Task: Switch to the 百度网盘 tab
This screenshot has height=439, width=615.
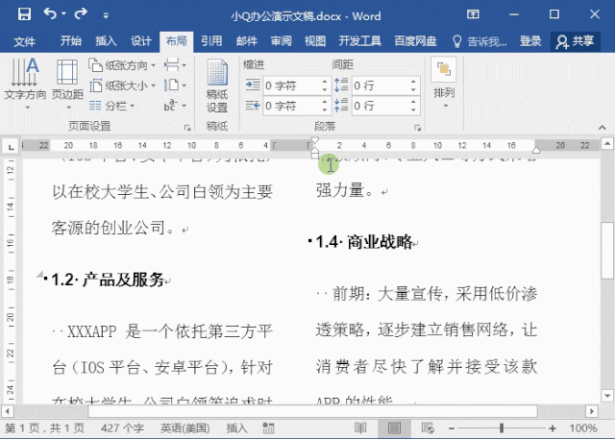Action: click(415, 41)
